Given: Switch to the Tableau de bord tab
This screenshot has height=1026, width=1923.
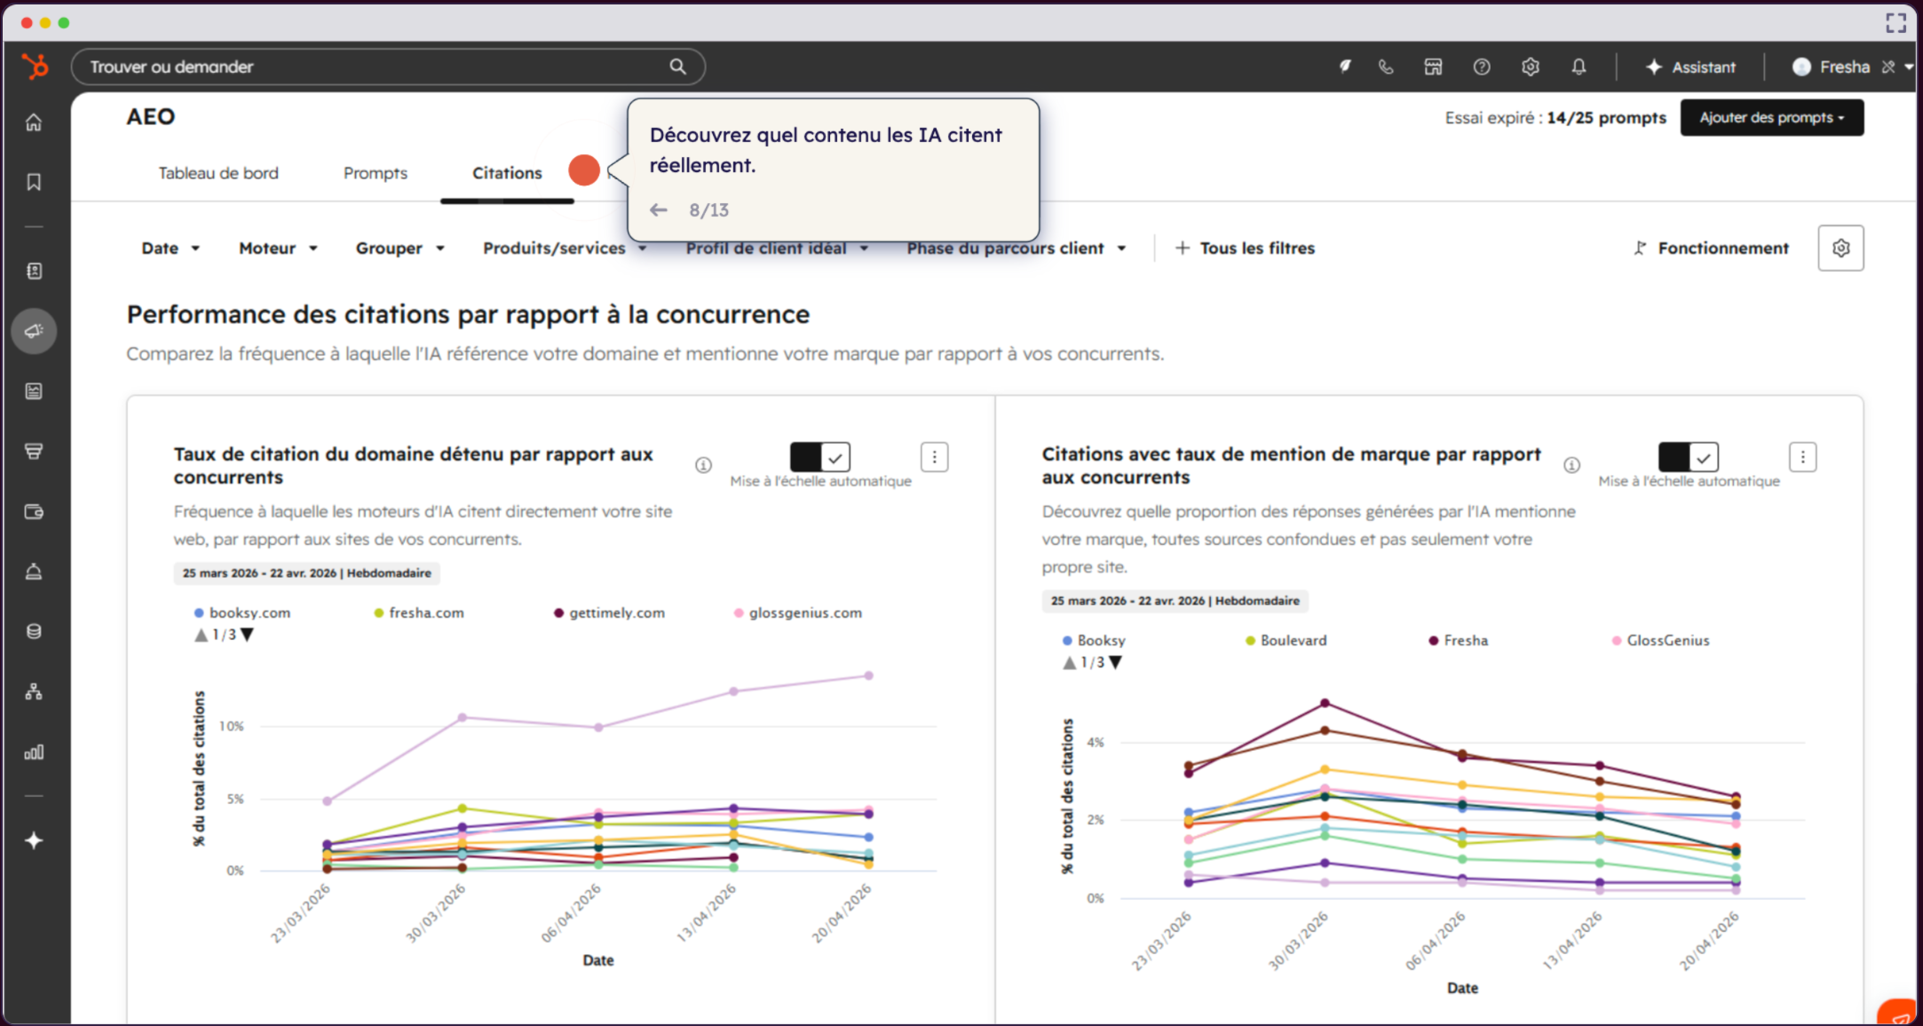Looking at the screenshot, I should click(x=218, y=173).
